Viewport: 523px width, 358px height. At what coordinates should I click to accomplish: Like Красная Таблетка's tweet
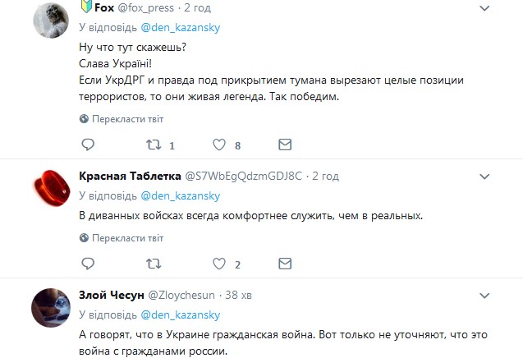click(x=219, y=264)
